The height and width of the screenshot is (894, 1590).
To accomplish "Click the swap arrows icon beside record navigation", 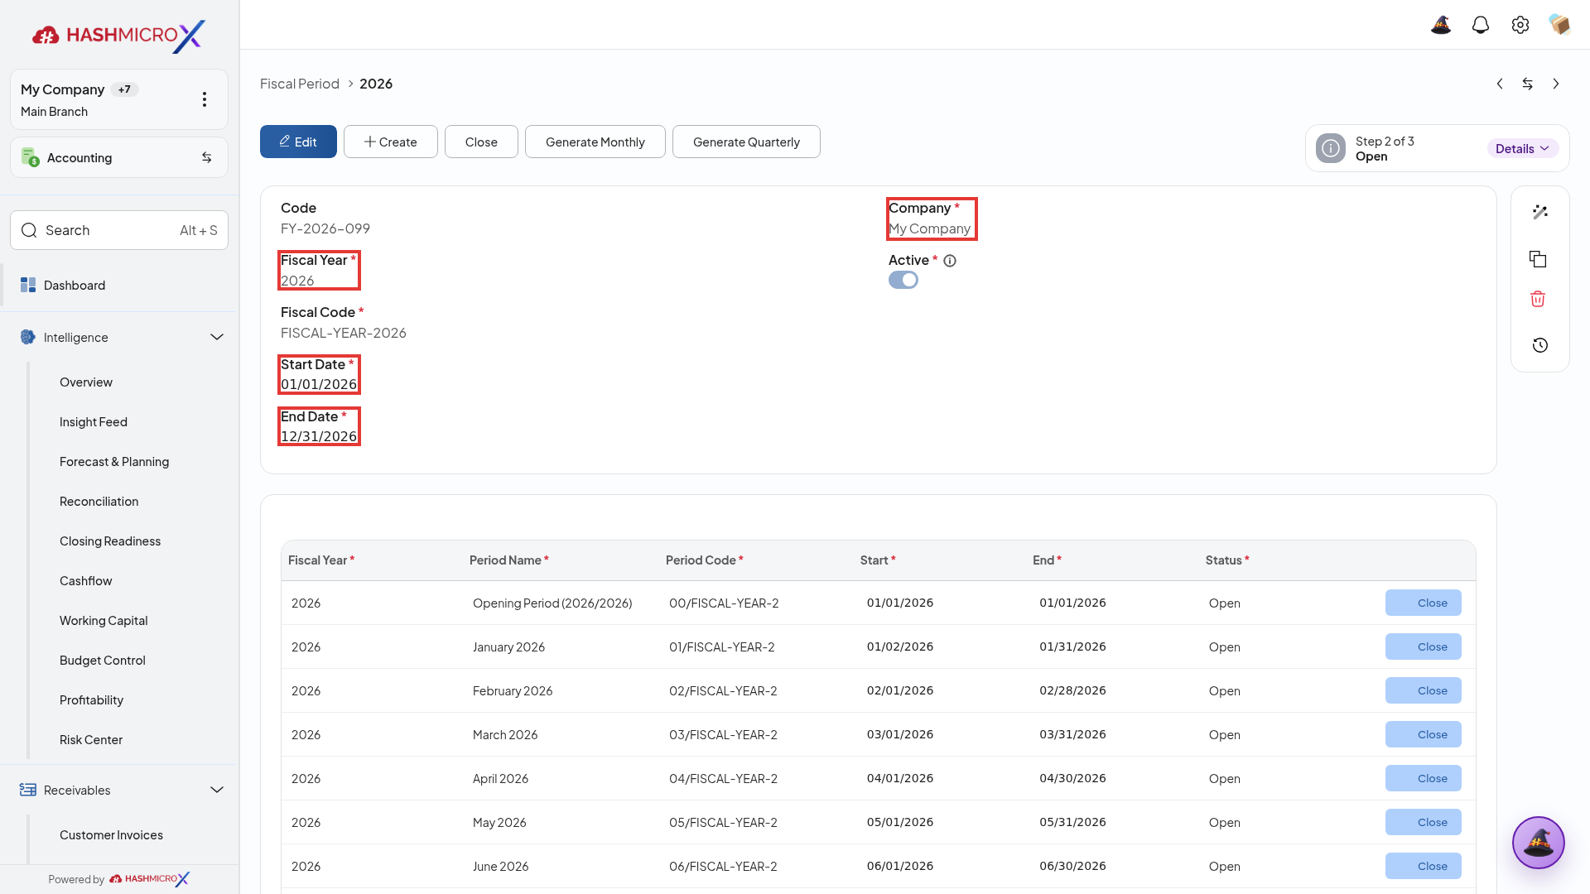I will (1528, 84).
